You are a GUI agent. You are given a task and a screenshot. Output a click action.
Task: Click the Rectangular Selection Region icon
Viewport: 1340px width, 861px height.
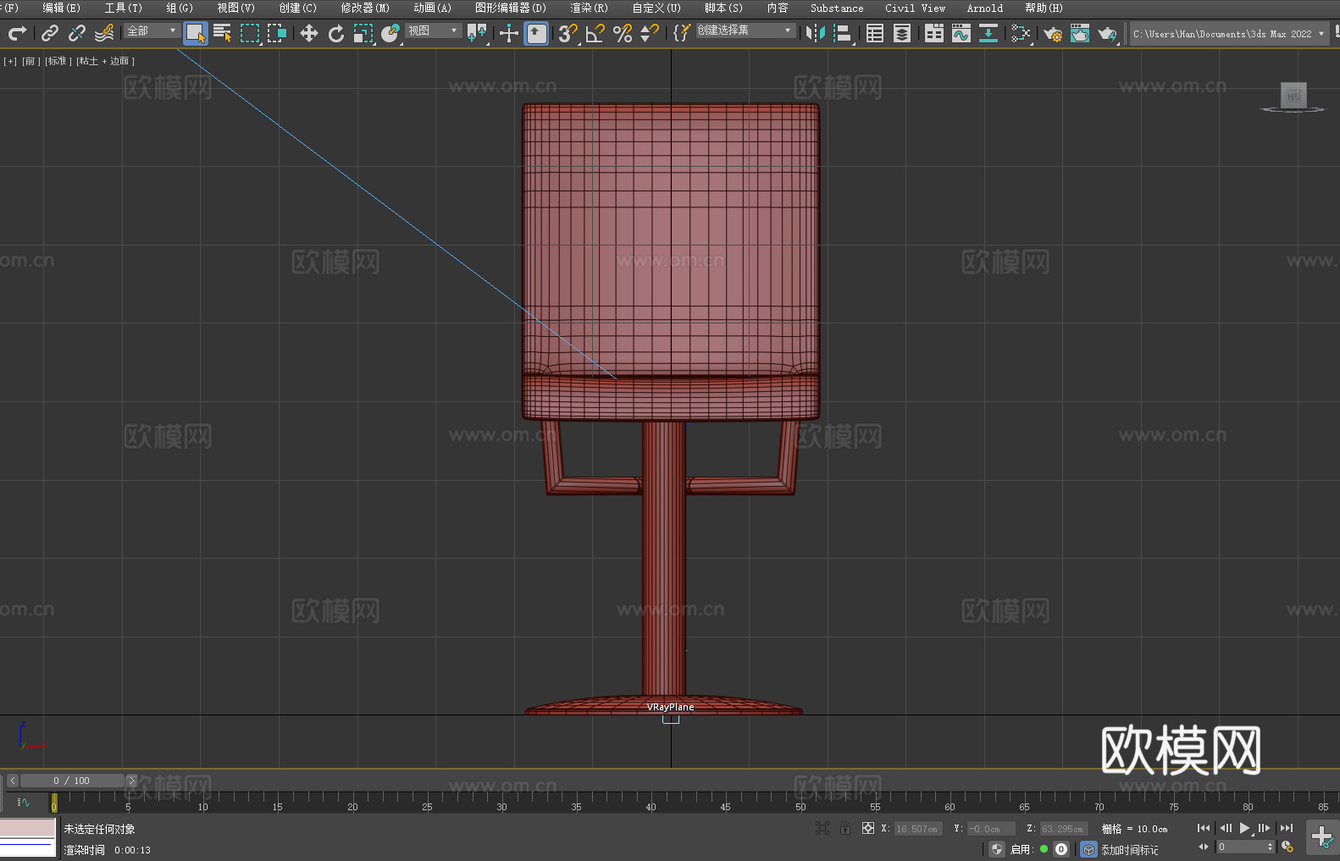250,33
